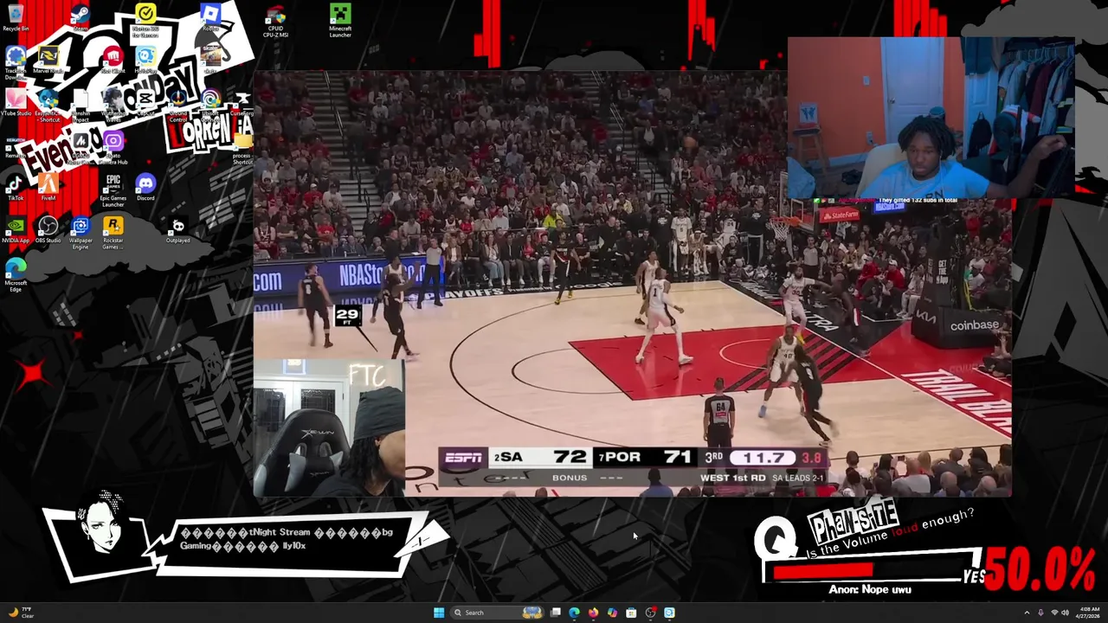The height and width of the screenshot is (623, 1108).
Task: Click the basketball game video
Action: 633,286
